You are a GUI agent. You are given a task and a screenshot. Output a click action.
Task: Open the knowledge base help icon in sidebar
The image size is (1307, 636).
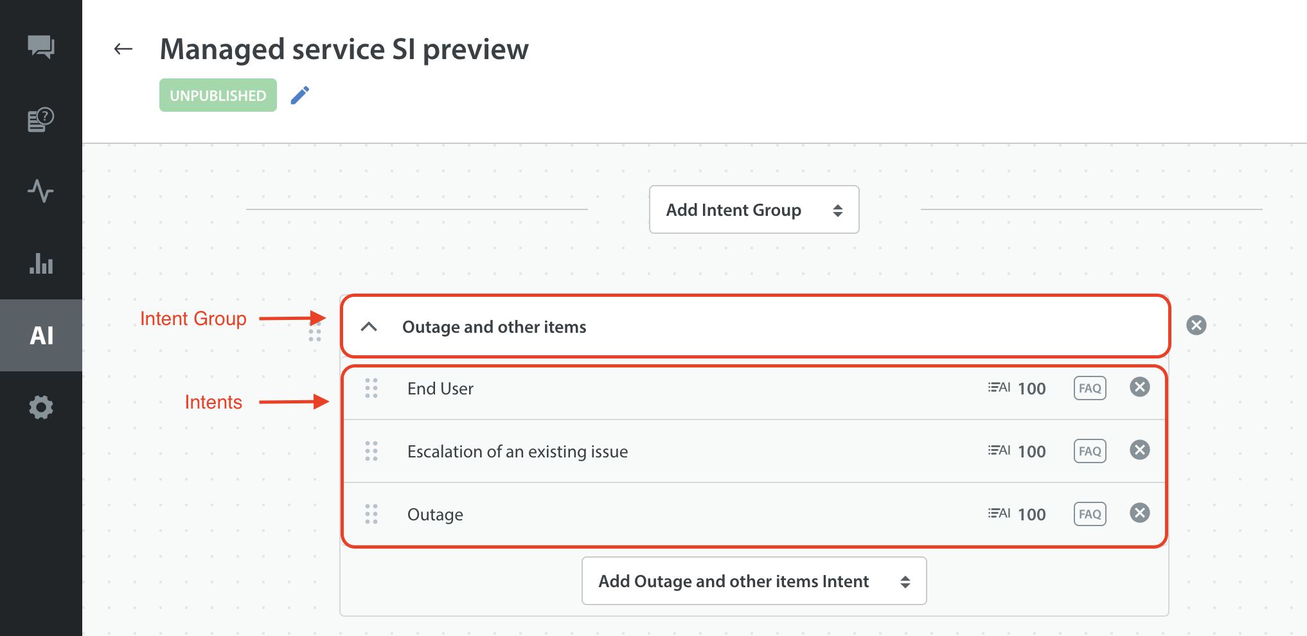(41, 119)
